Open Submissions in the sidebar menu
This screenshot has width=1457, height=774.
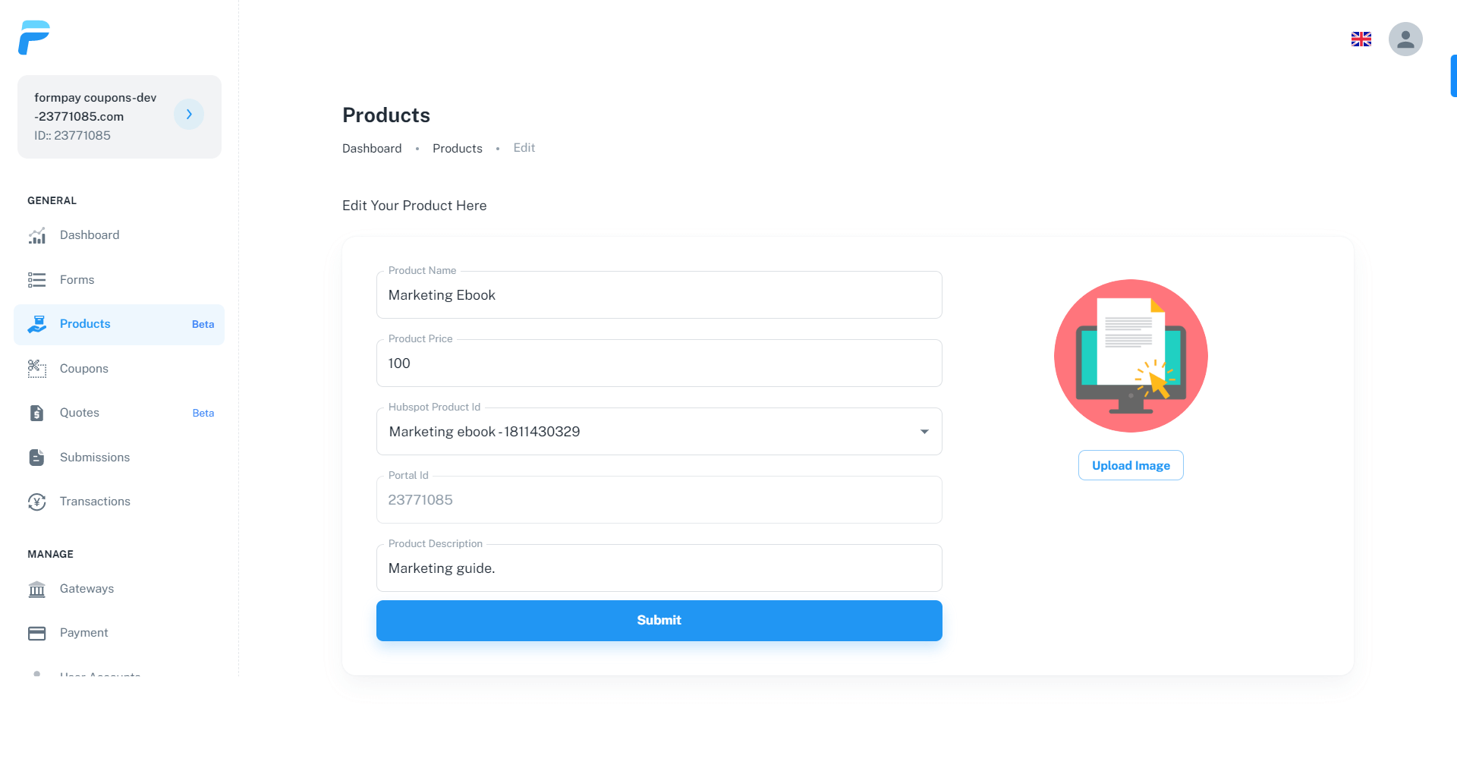point(95,458)
